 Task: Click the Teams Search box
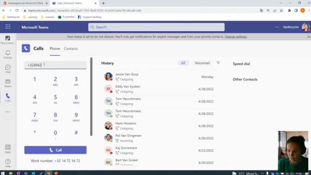click(156, 27)
